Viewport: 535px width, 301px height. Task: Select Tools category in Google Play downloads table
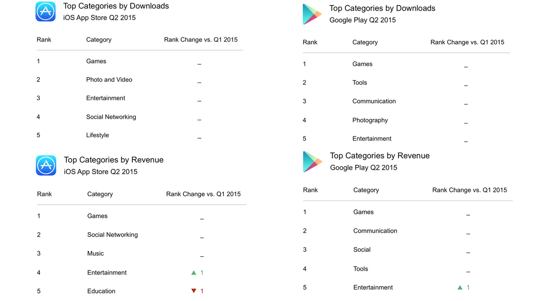359,82
